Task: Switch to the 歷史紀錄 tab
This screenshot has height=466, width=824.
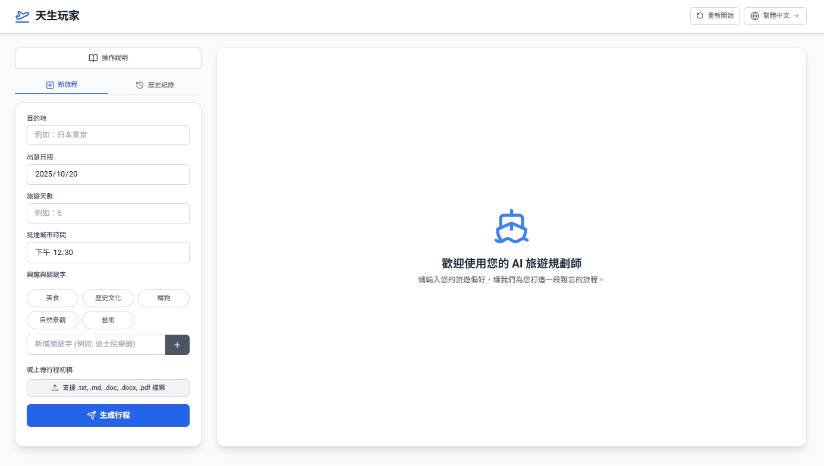Action: point(155,85)
